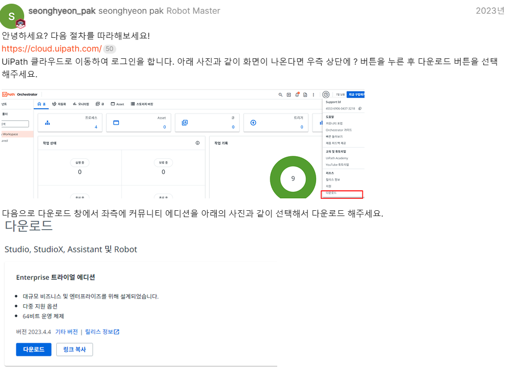The width and height of the screenshot is (506, 369).
Task: Select the highlighted Workspace folder in sidebar
Action: tap(17, 134)
